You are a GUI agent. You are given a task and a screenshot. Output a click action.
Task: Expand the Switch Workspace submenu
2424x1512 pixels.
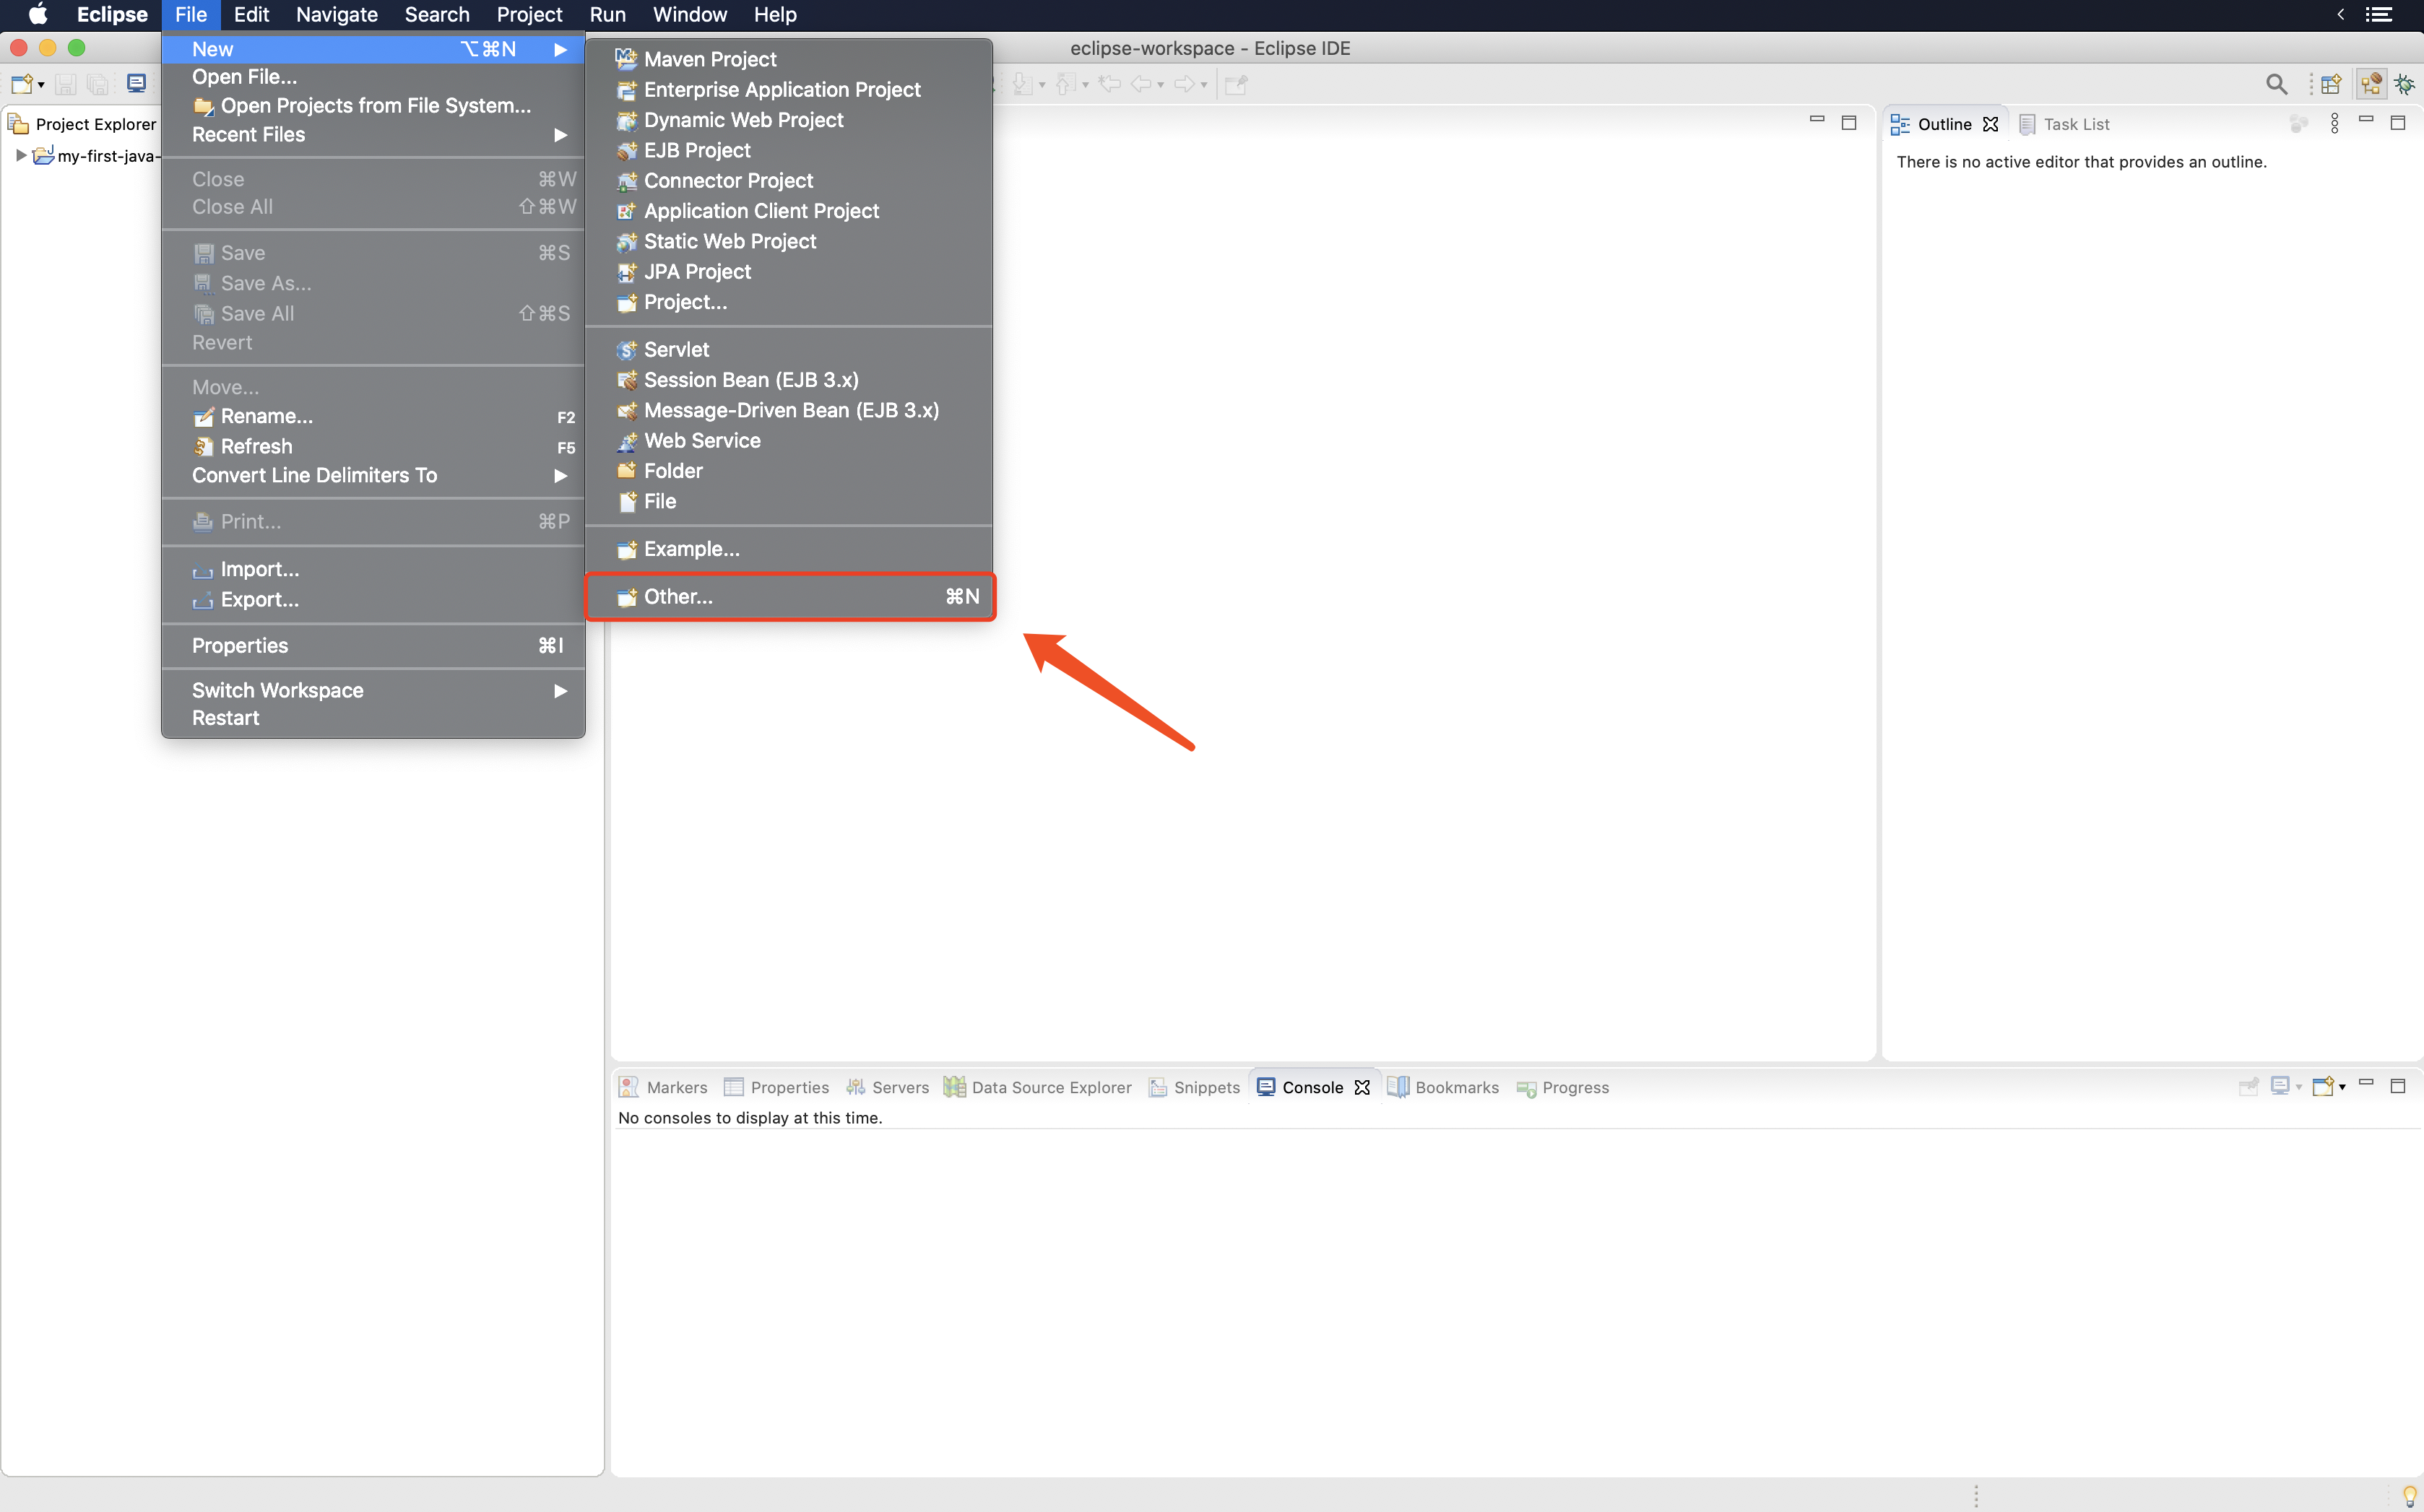point(373,690)
